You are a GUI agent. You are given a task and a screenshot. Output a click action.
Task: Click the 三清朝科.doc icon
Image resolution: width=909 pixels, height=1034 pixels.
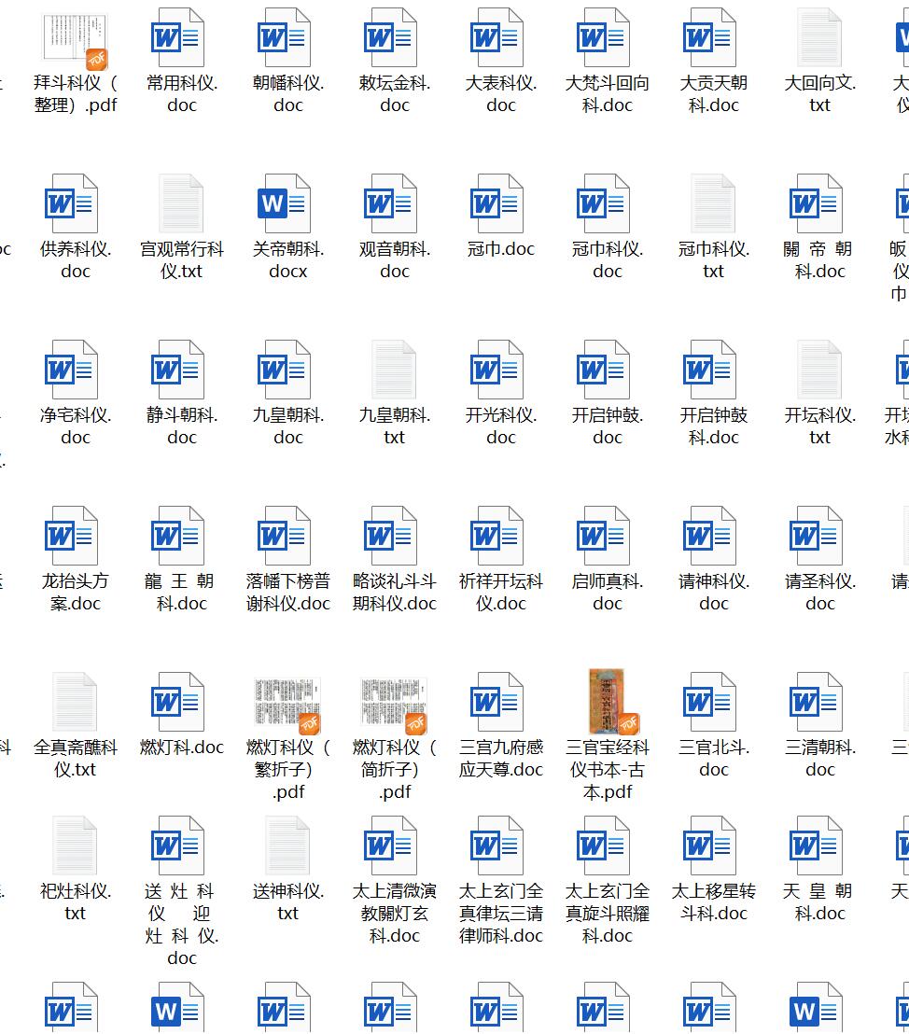(817, 703)
